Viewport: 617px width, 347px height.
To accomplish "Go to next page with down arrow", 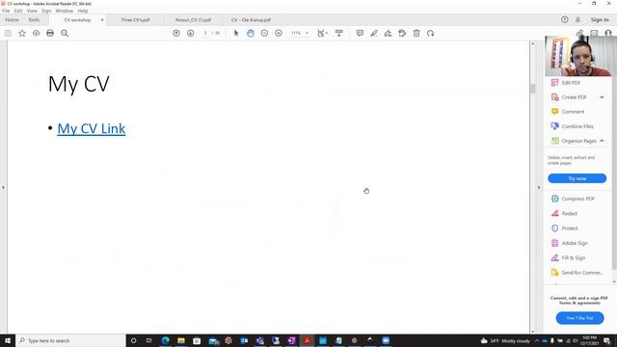I will [191, 34].
